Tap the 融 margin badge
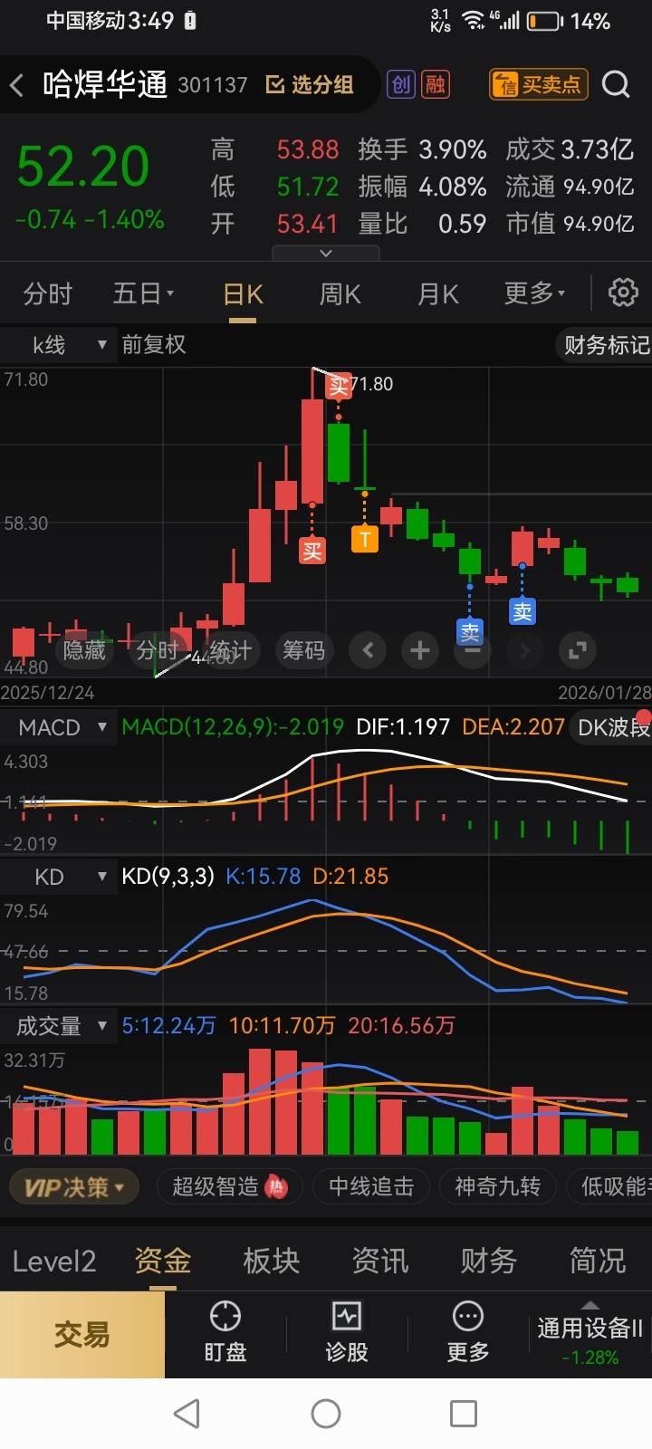The width and height of the screenshot is (652, 1449). click(436, 84)
